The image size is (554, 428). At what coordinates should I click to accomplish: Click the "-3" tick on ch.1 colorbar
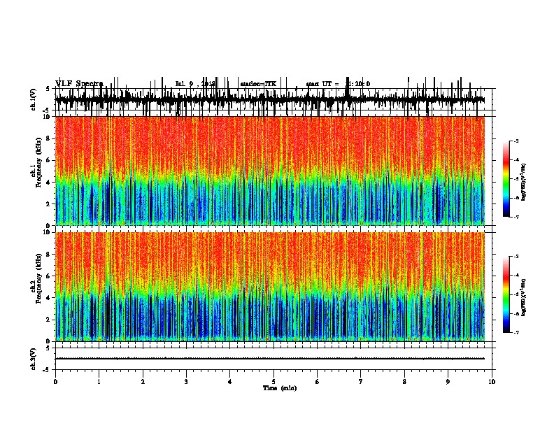click(x=516, y=141)
